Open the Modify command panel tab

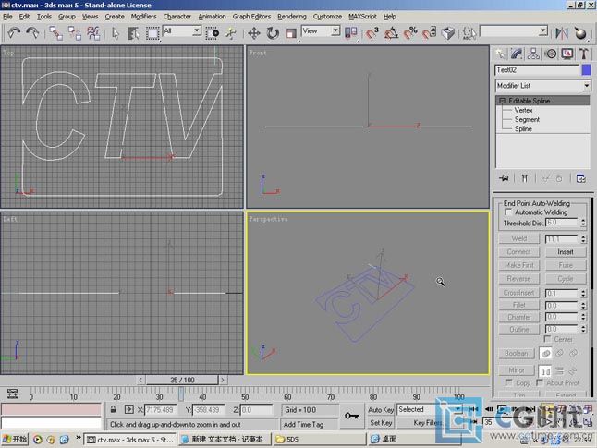pos(517,54)
